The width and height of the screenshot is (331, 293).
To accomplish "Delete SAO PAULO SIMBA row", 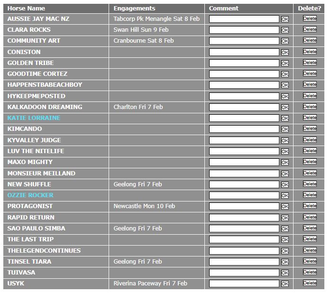I will (x=310, y=228).
